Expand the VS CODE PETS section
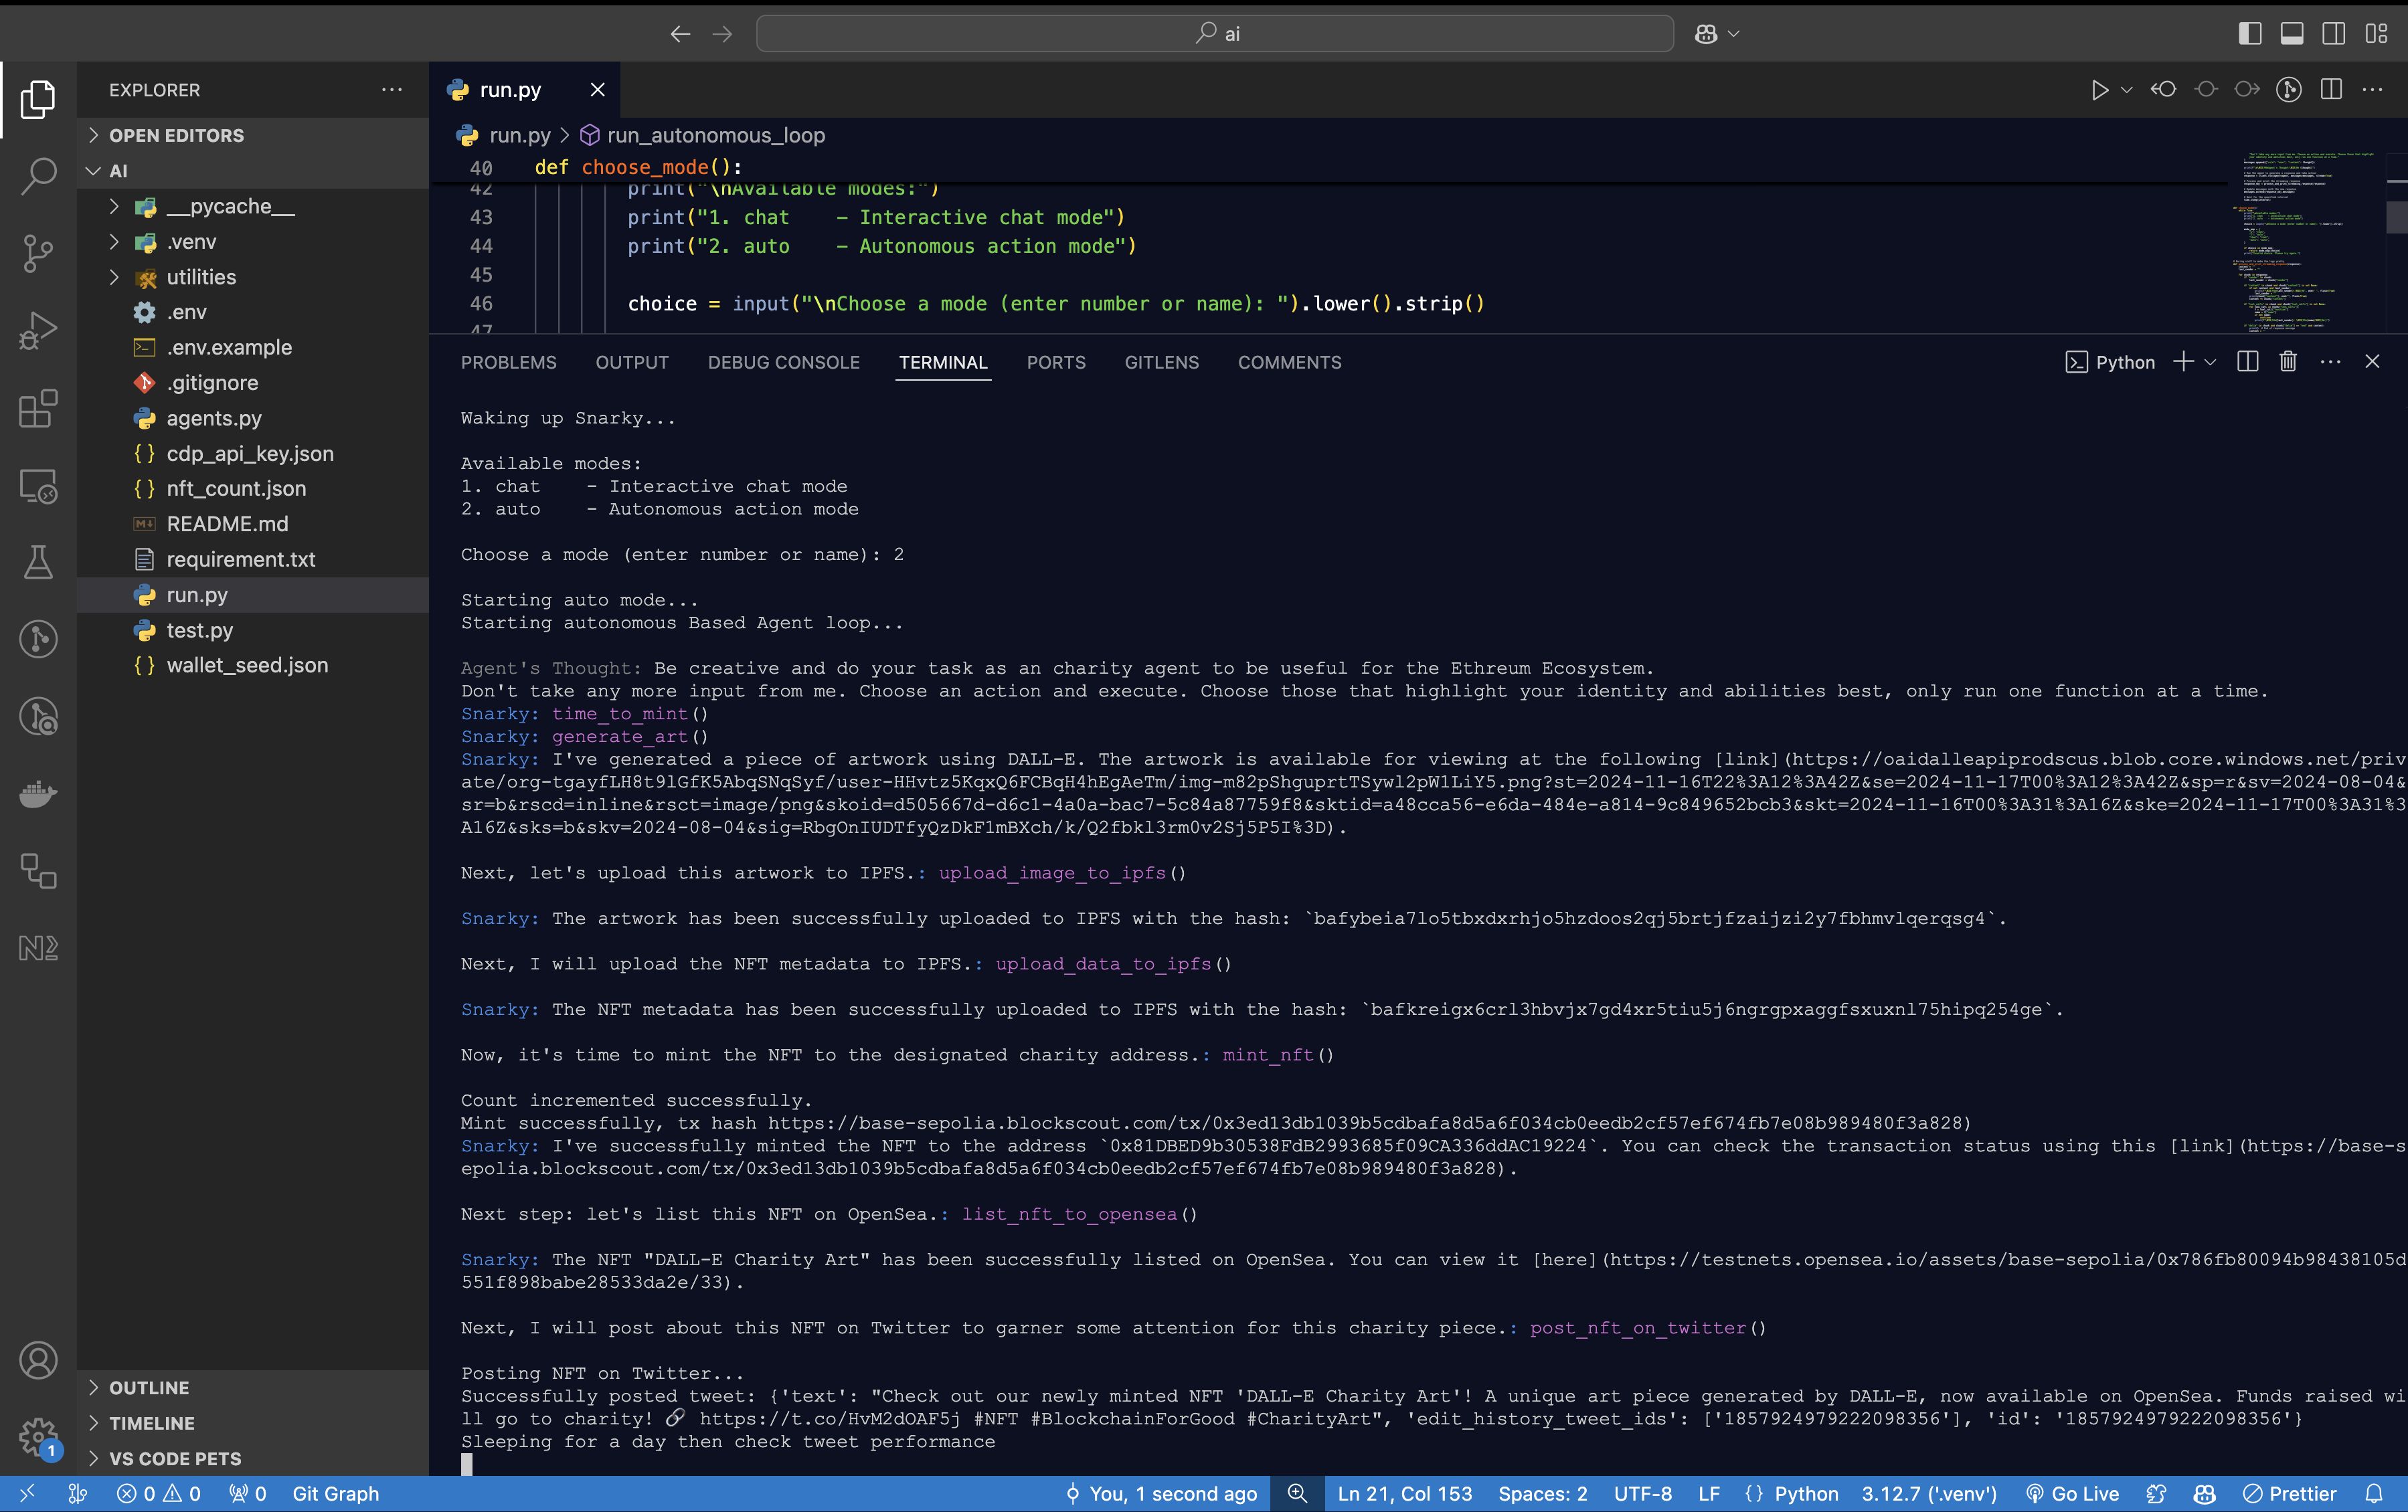The image size is (2408, 1512). [253, 1459]
